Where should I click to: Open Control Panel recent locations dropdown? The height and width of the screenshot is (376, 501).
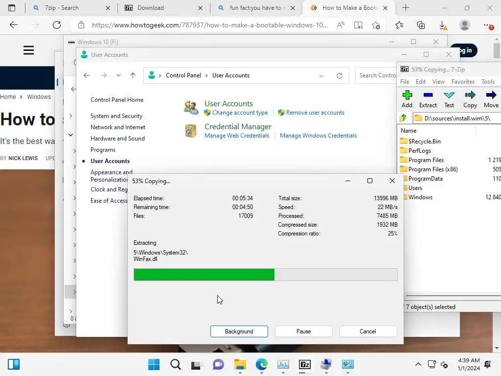pyautogui.click(x=118, y=75)
